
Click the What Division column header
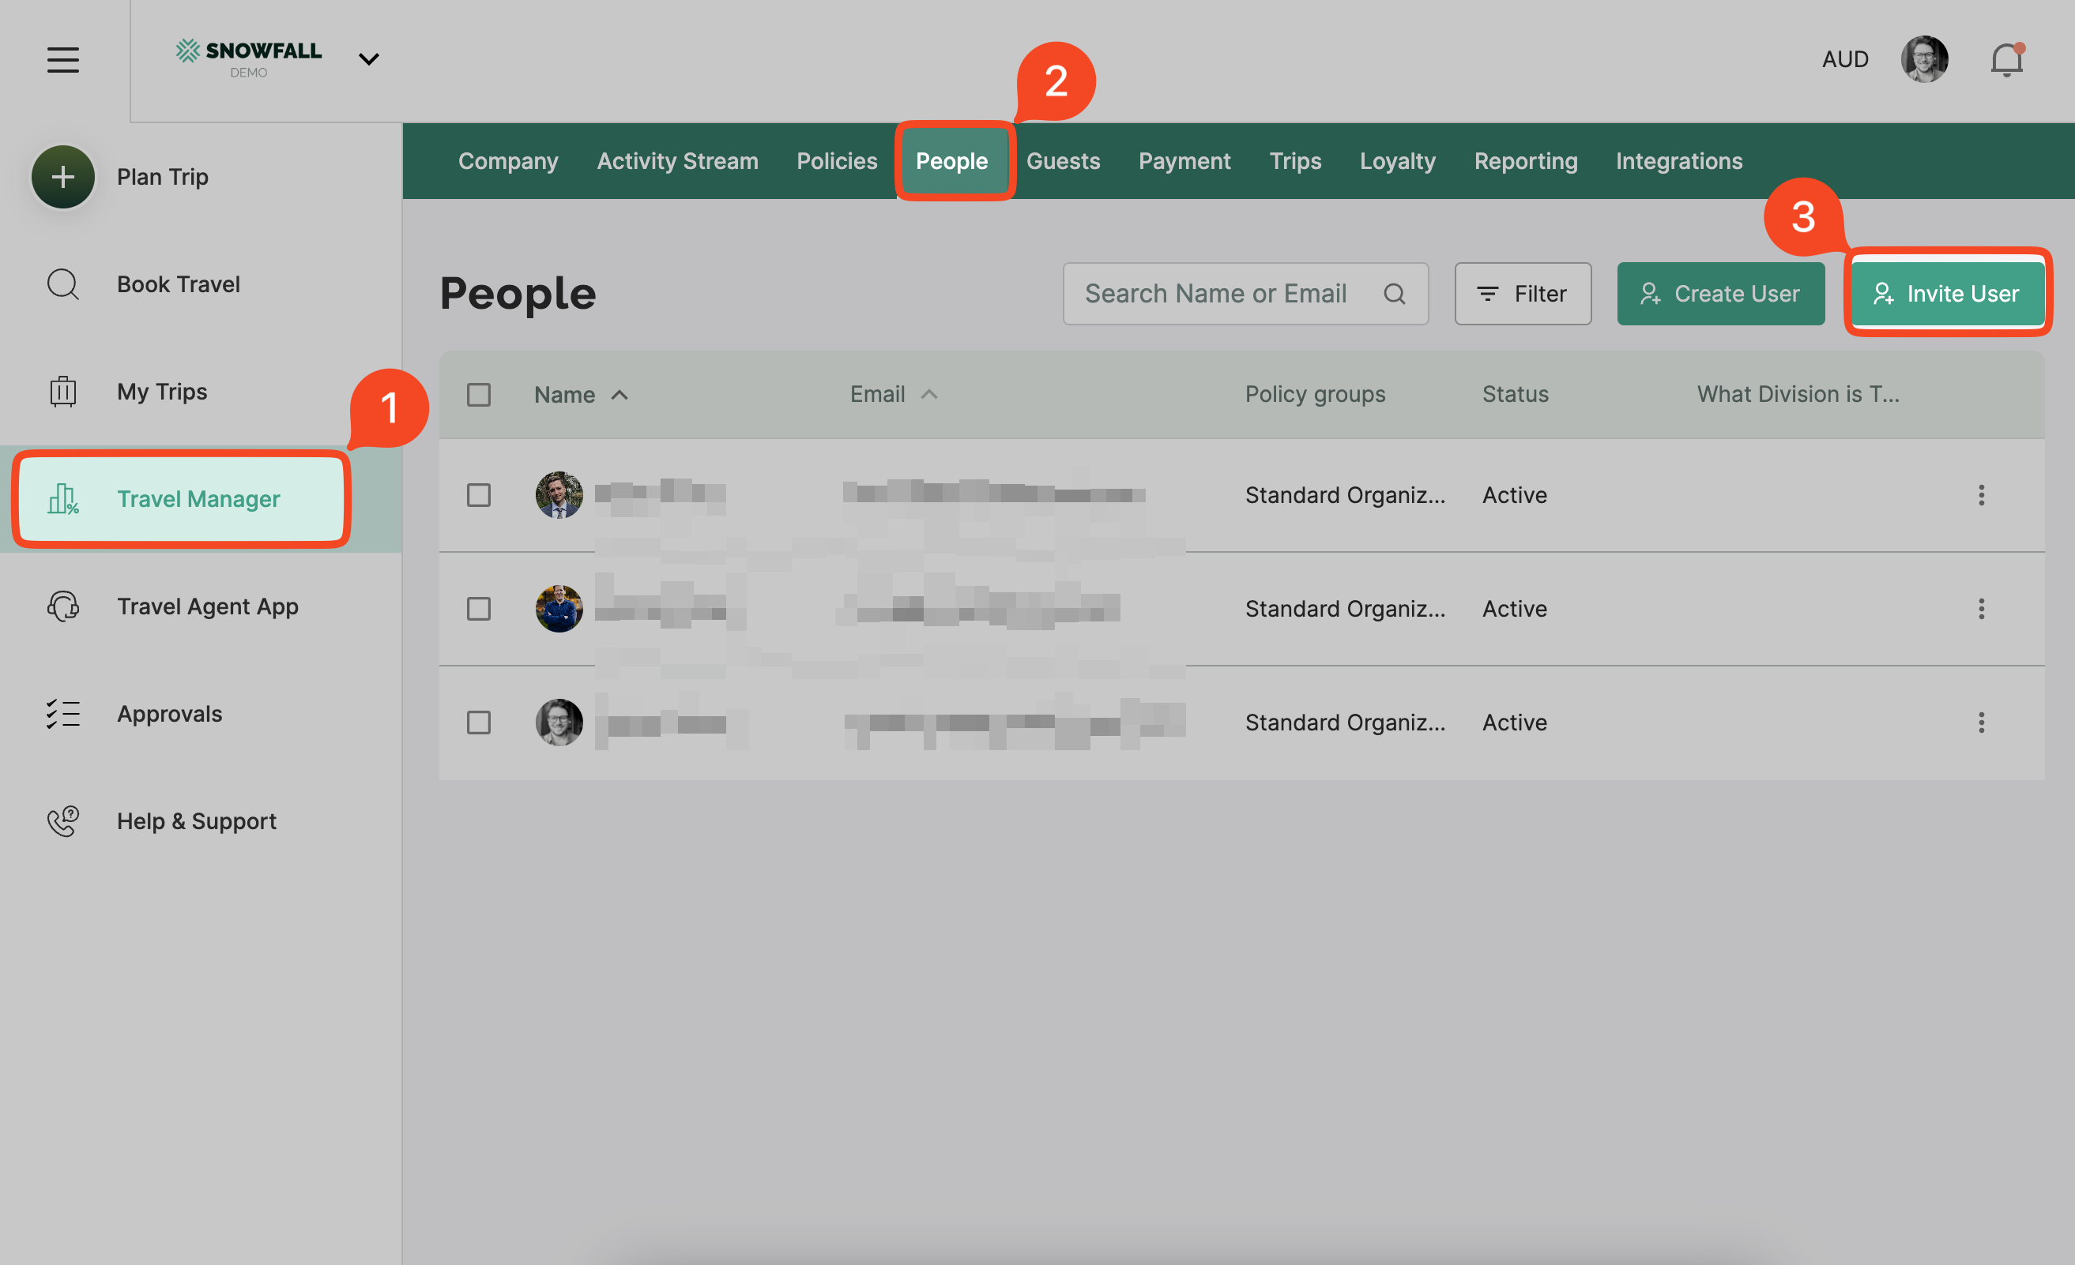point(1798,394)
